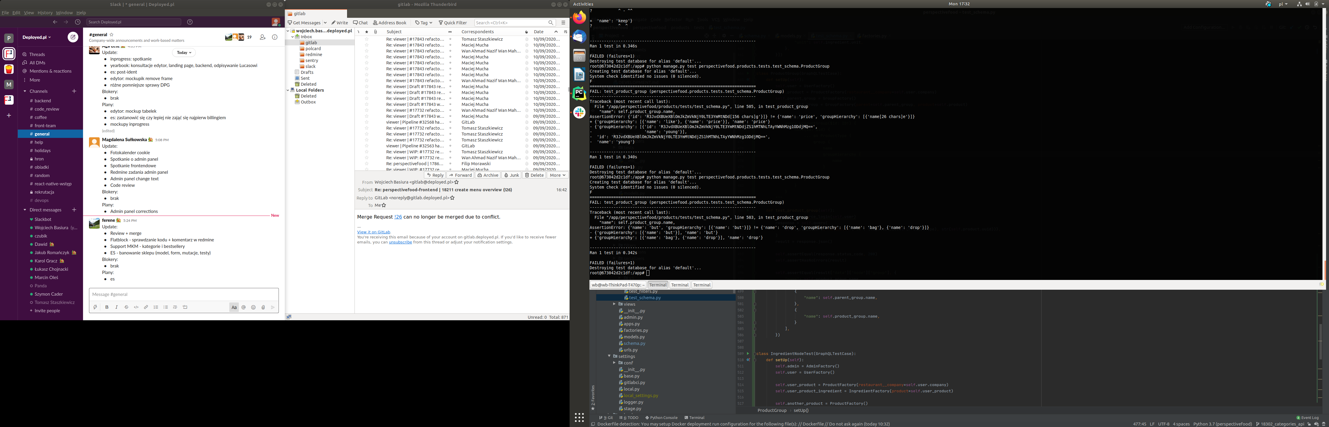Open PyCharm from the Ubuntu dock
Image resolution: width=1329 pixels, height=427 pixels.
coord(579,93)
